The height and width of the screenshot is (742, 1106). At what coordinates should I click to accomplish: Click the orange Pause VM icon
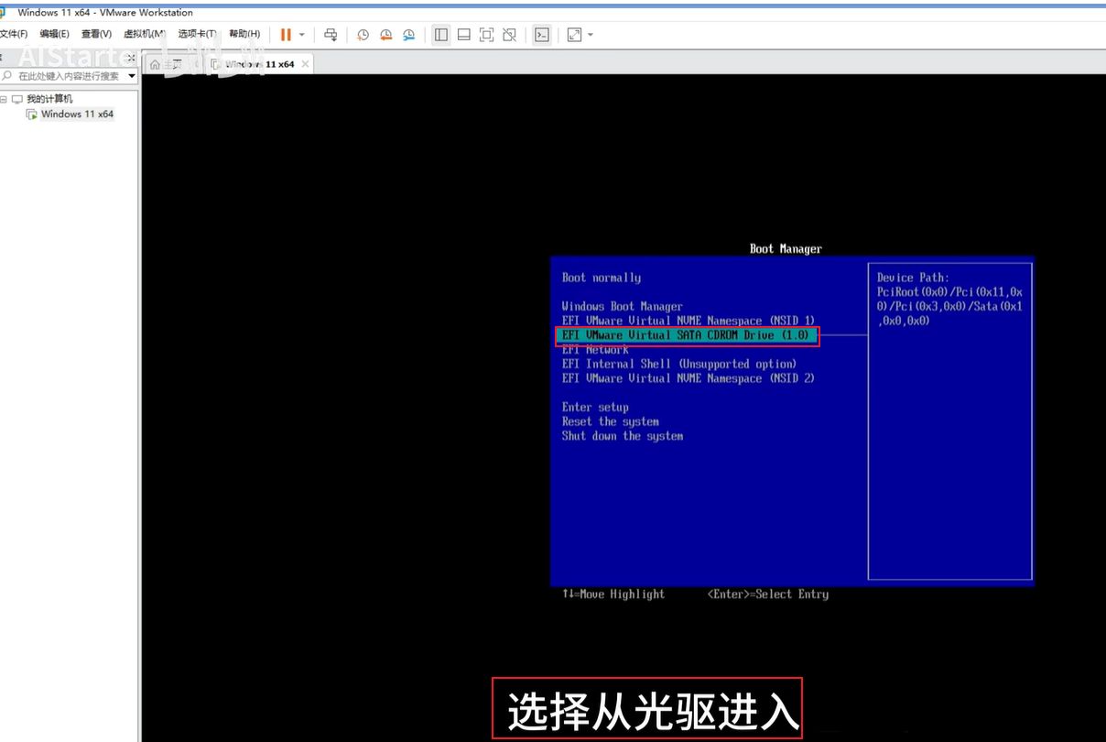(x=286, y=35)
